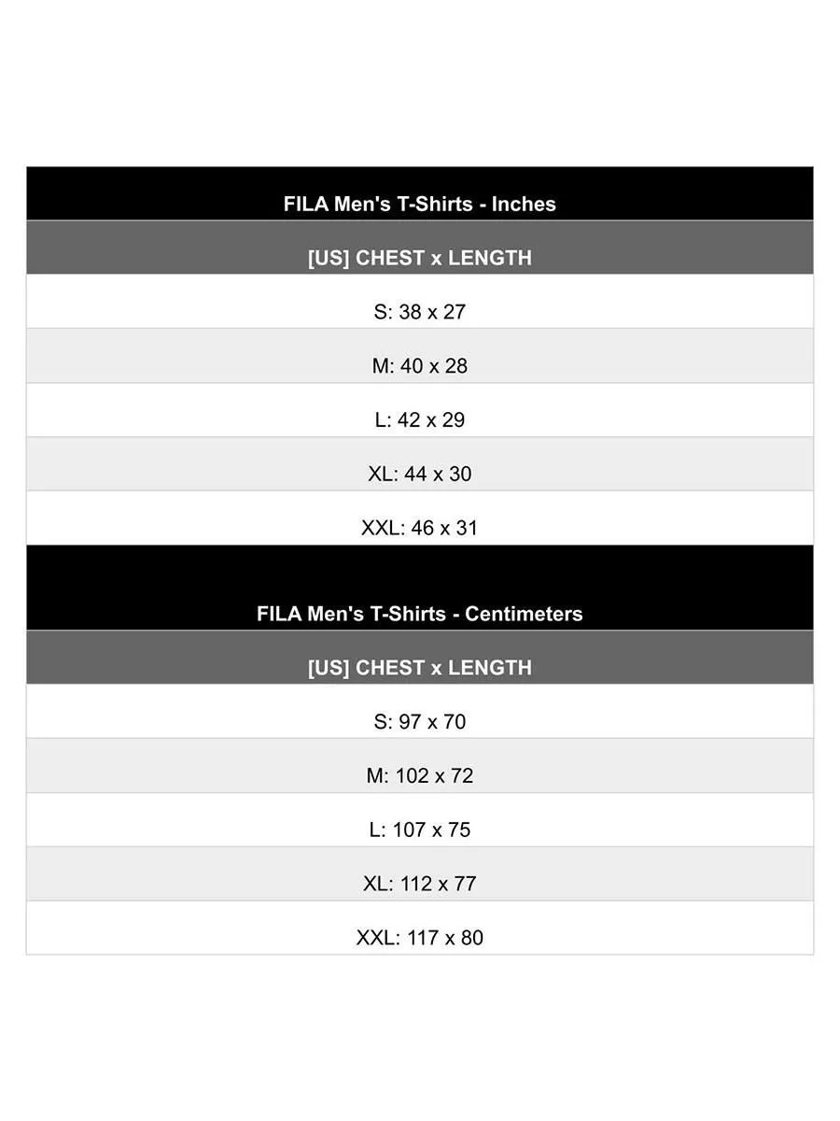The image size is (840, 1121).
Task: Select the 'L: 107 x 75' row
Action: pos(419,830)
